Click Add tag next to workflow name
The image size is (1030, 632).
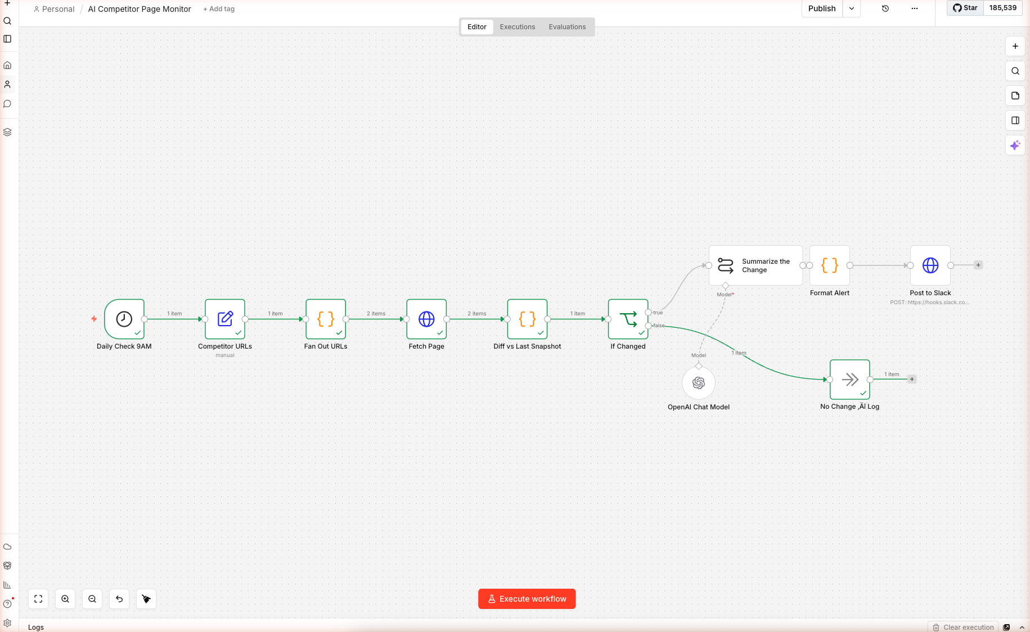(x=219, y=9)
